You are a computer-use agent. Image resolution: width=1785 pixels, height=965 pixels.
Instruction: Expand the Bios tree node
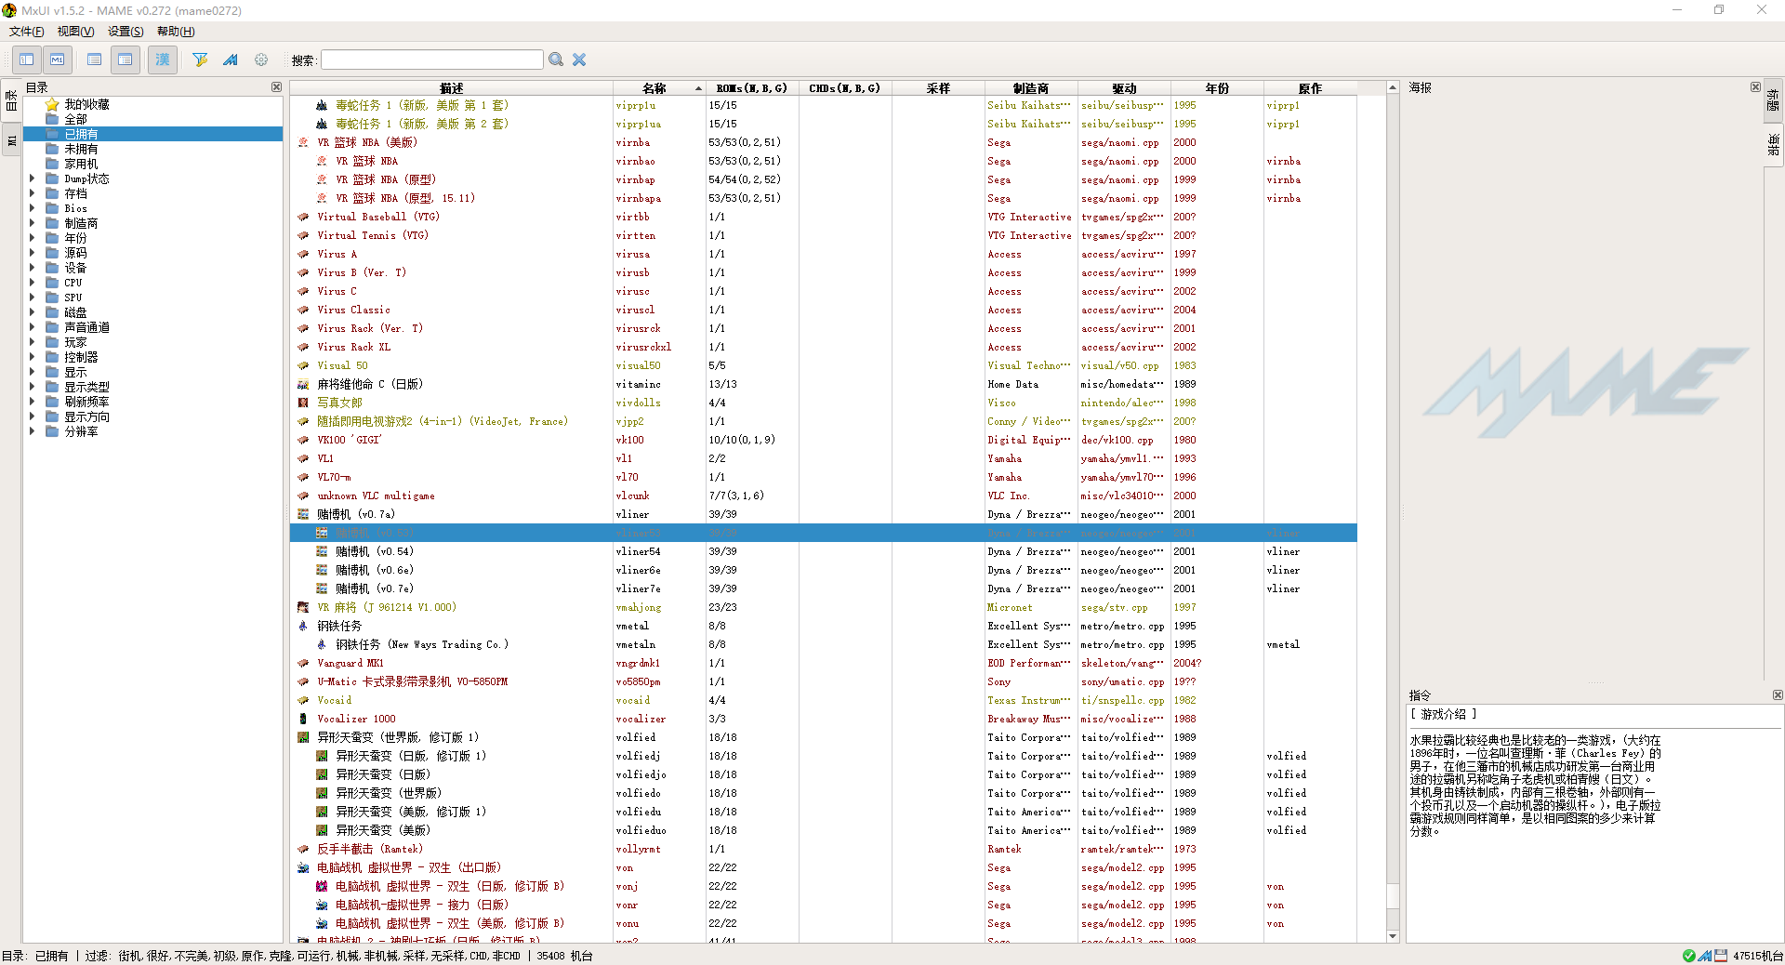point(33,208)
